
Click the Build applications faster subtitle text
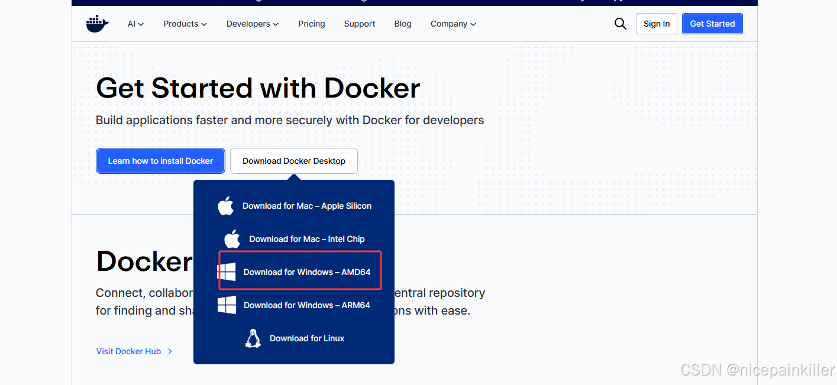click(290, 120)
